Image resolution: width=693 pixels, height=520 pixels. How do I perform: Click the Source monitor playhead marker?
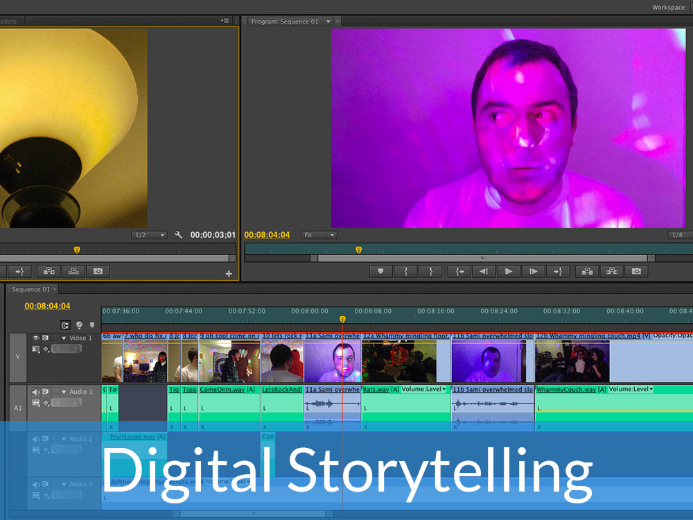coord(77,250)
